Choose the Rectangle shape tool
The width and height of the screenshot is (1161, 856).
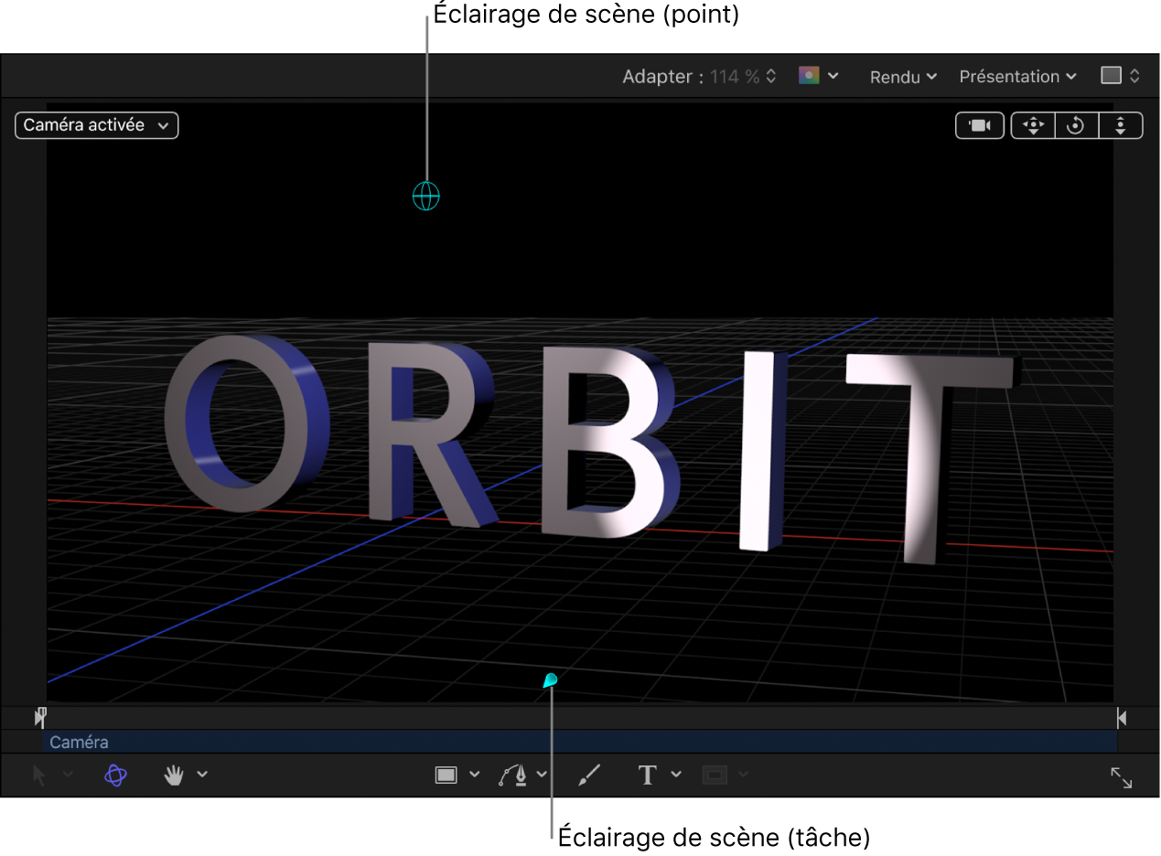447,775
